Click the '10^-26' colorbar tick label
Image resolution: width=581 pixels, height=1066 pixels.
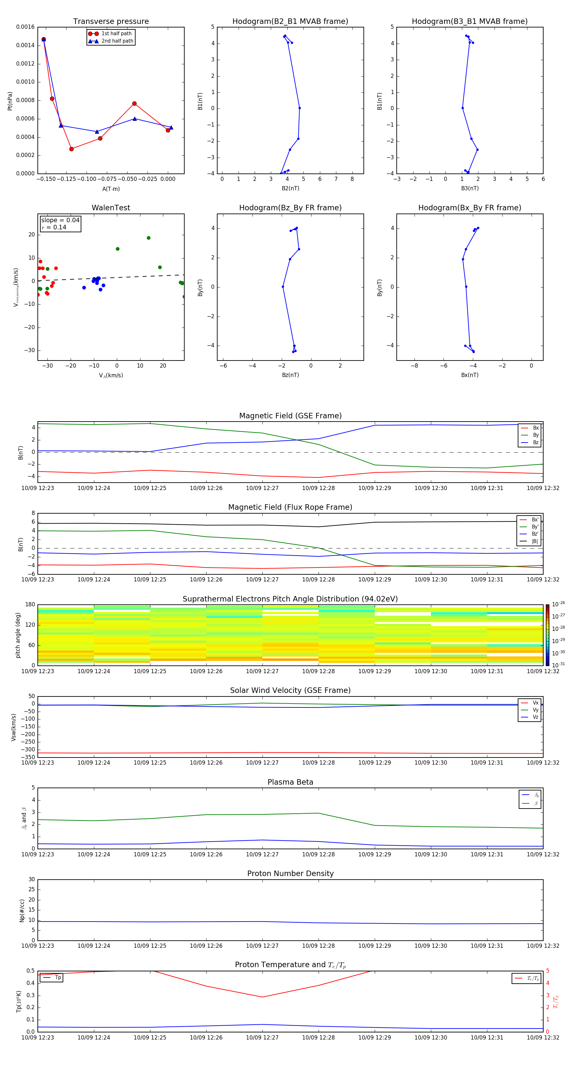tap(558, 604)
